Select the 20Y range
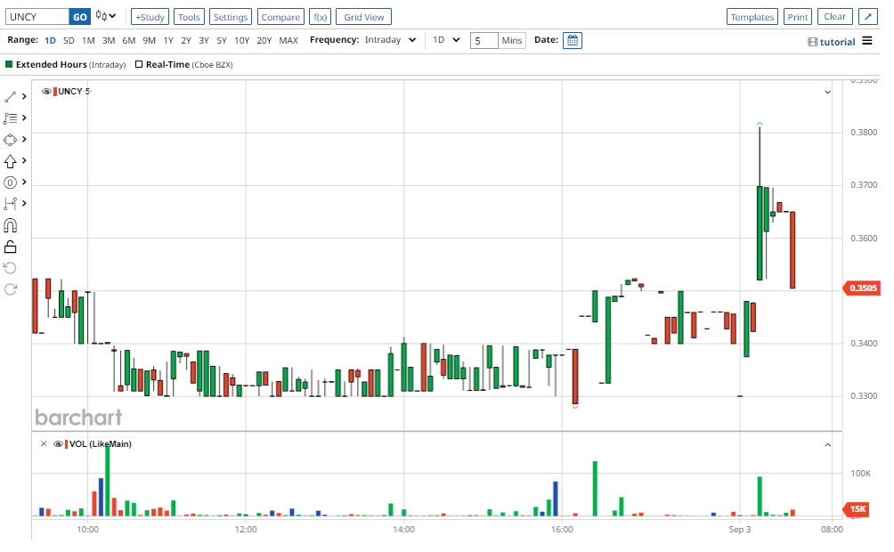The image size is (894, 552). coord(264,40)
